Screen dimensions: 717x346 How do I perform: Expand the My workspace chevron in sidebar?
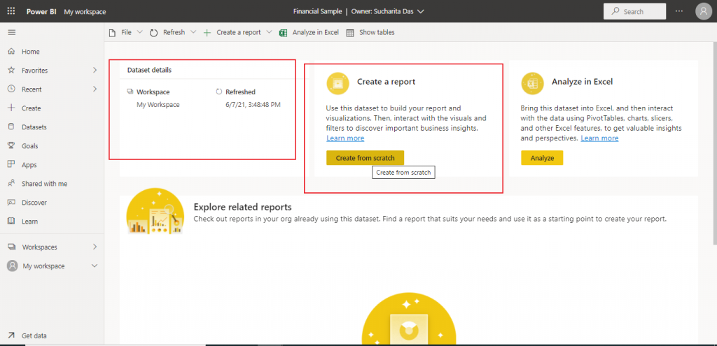pos(95,266)
